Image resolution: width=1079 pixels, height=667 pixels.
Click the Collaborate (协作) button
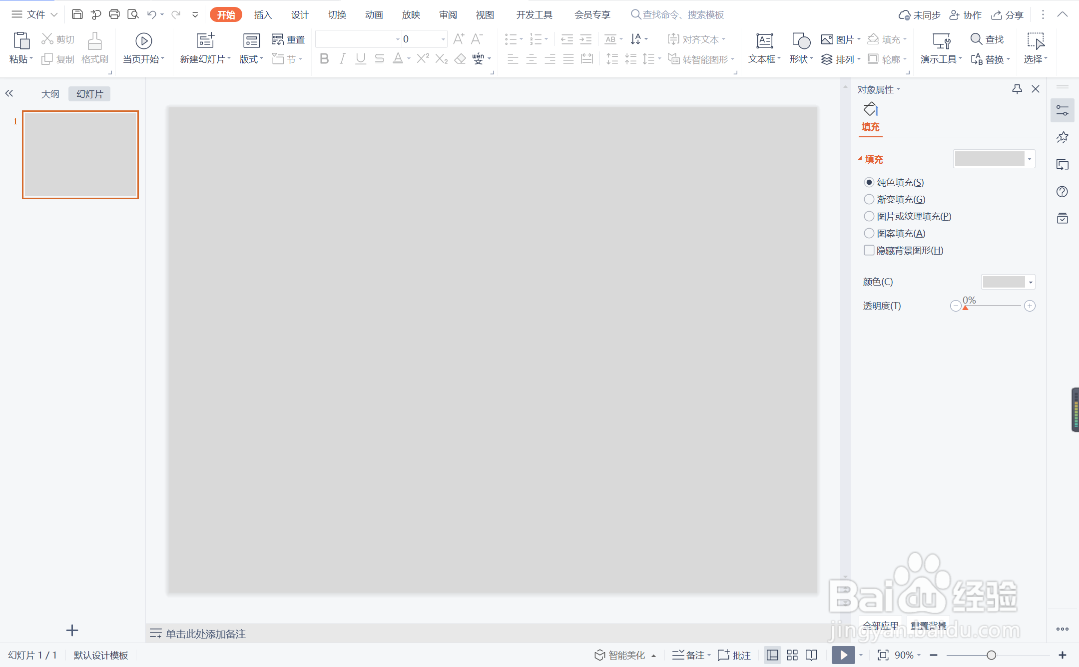pyautogui.click(x=966, y=15)
